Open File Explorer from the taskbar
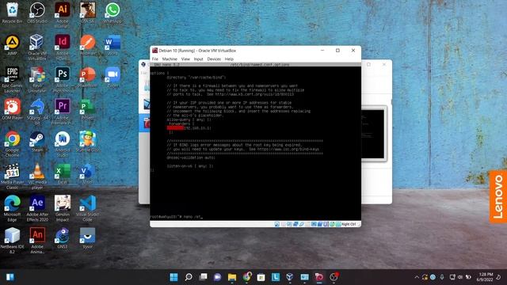Image resolution: width=507 pixels, height=285 pixels. coord(232,277)
